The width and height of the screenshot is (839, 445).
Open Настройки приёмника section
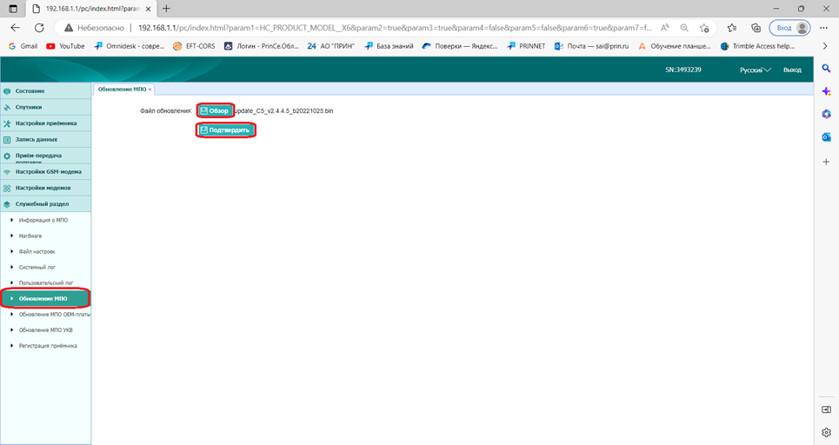[45, 123]
